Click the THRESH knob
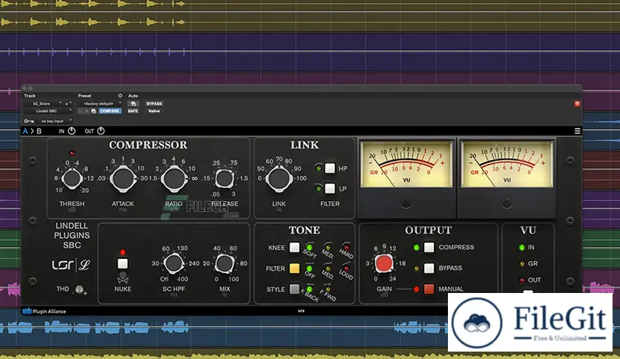The height and width of the screenshot is (359, 620). click(x=72, y=178)
